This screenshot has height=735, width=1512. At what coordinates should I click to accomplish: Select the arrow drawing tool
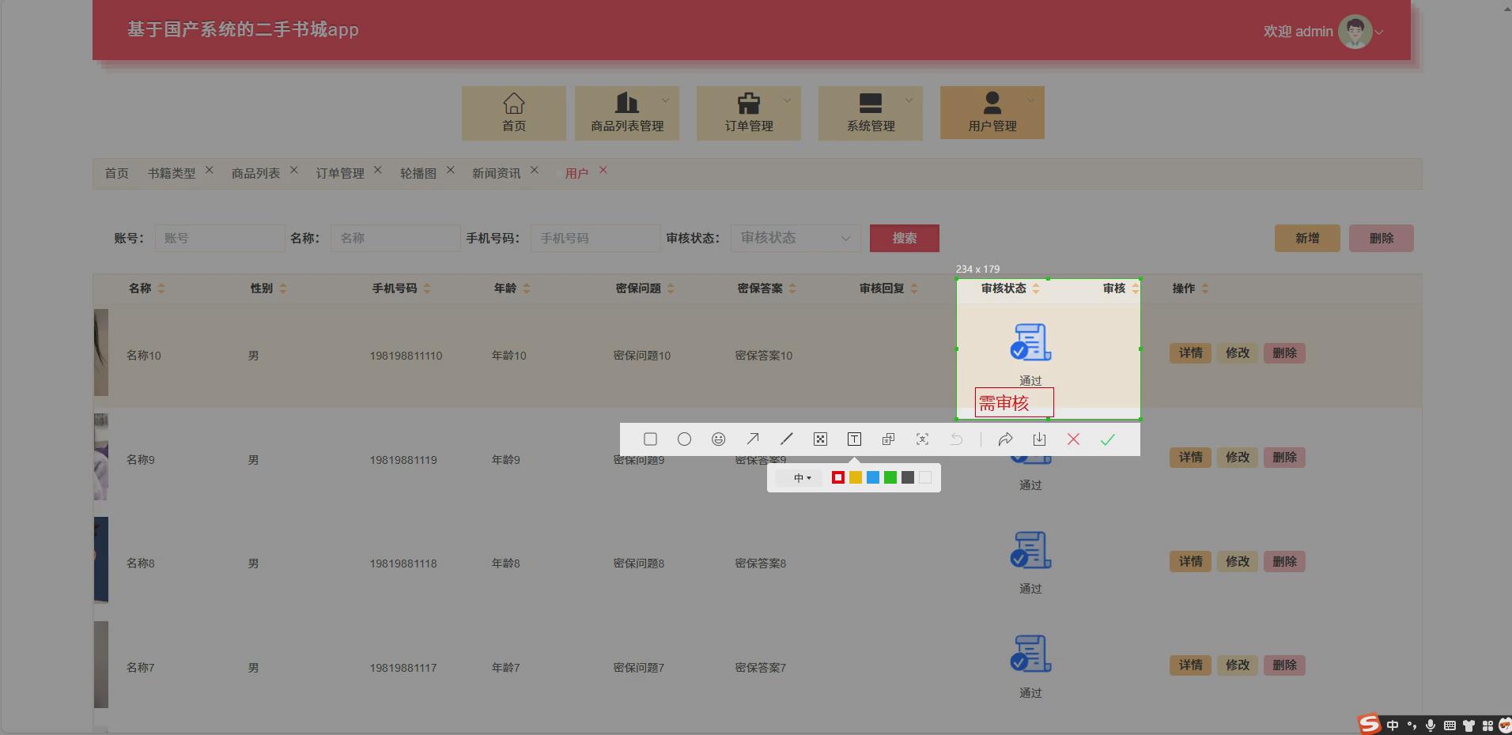pyautogui.click(x=753, y=439)
